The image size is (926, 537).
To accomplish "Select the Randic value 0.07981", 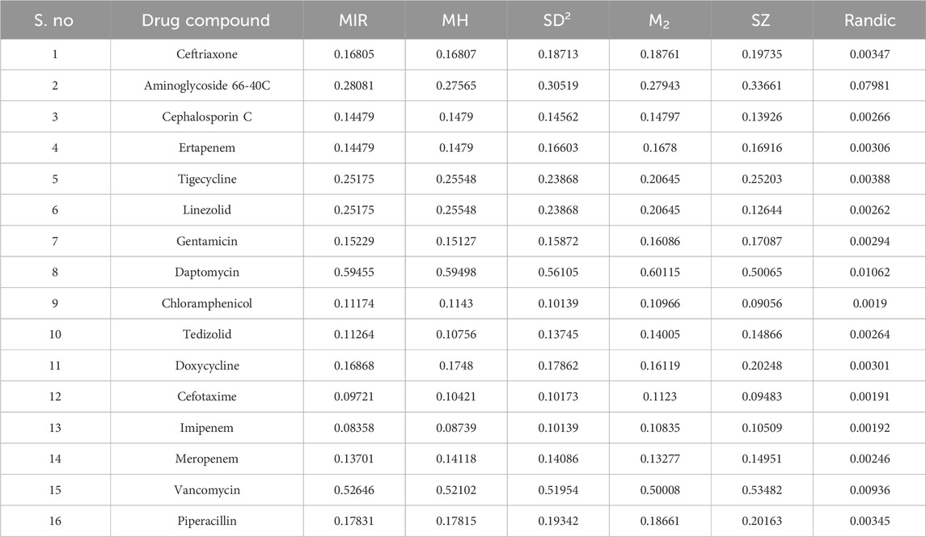I will [869, 86].
